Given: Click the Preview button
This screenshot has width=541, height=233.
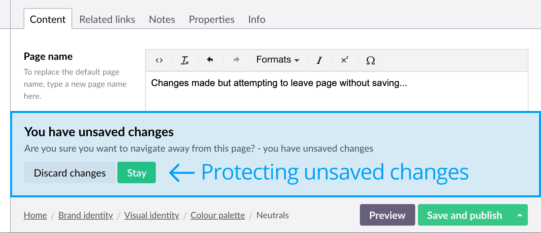Looking at the screenshot, I should (x=387, y=215).
